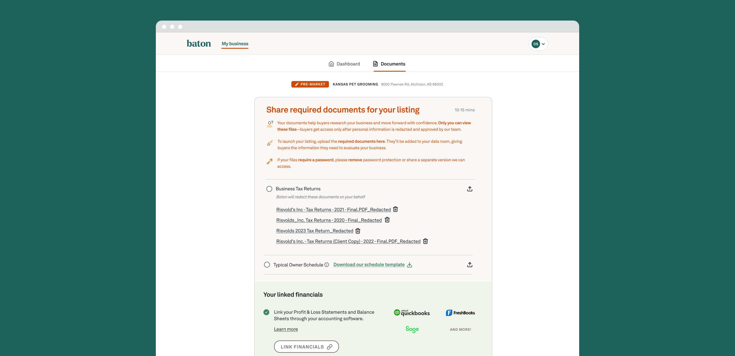Toggle the linked financials green checkmark
This screenshot has height=356, width=735.
[x=266, y=312]
